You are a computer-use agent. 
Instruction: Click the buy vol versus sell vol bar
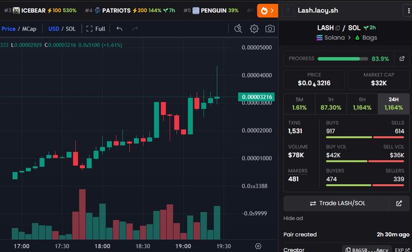365,161
